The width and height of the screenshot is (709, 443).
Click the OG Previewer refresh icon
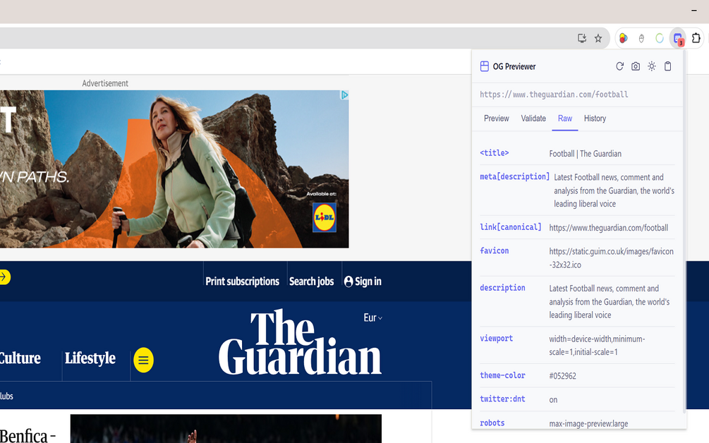(x=619, y=66)
